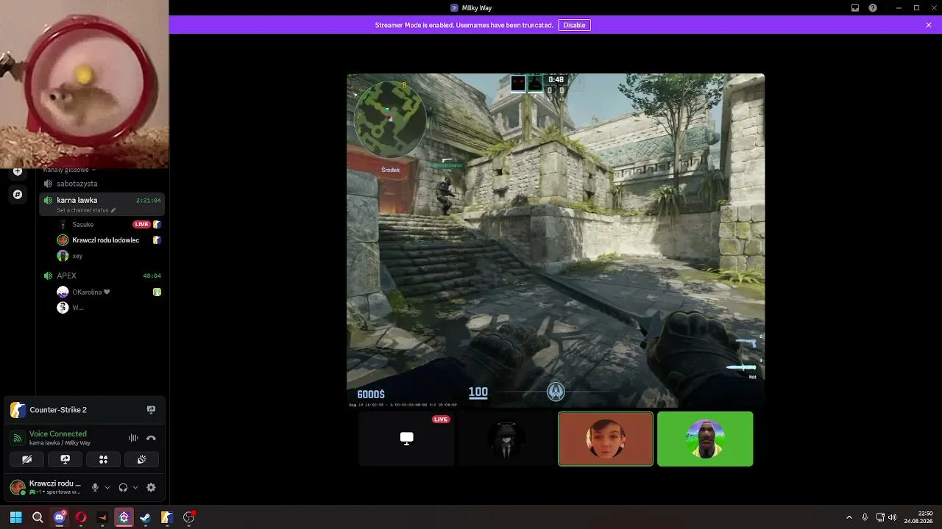This screenshot has height=529, width=942.
Task: Open Counter-Strike 2 from the taskbar
Action: pos(167,517)
